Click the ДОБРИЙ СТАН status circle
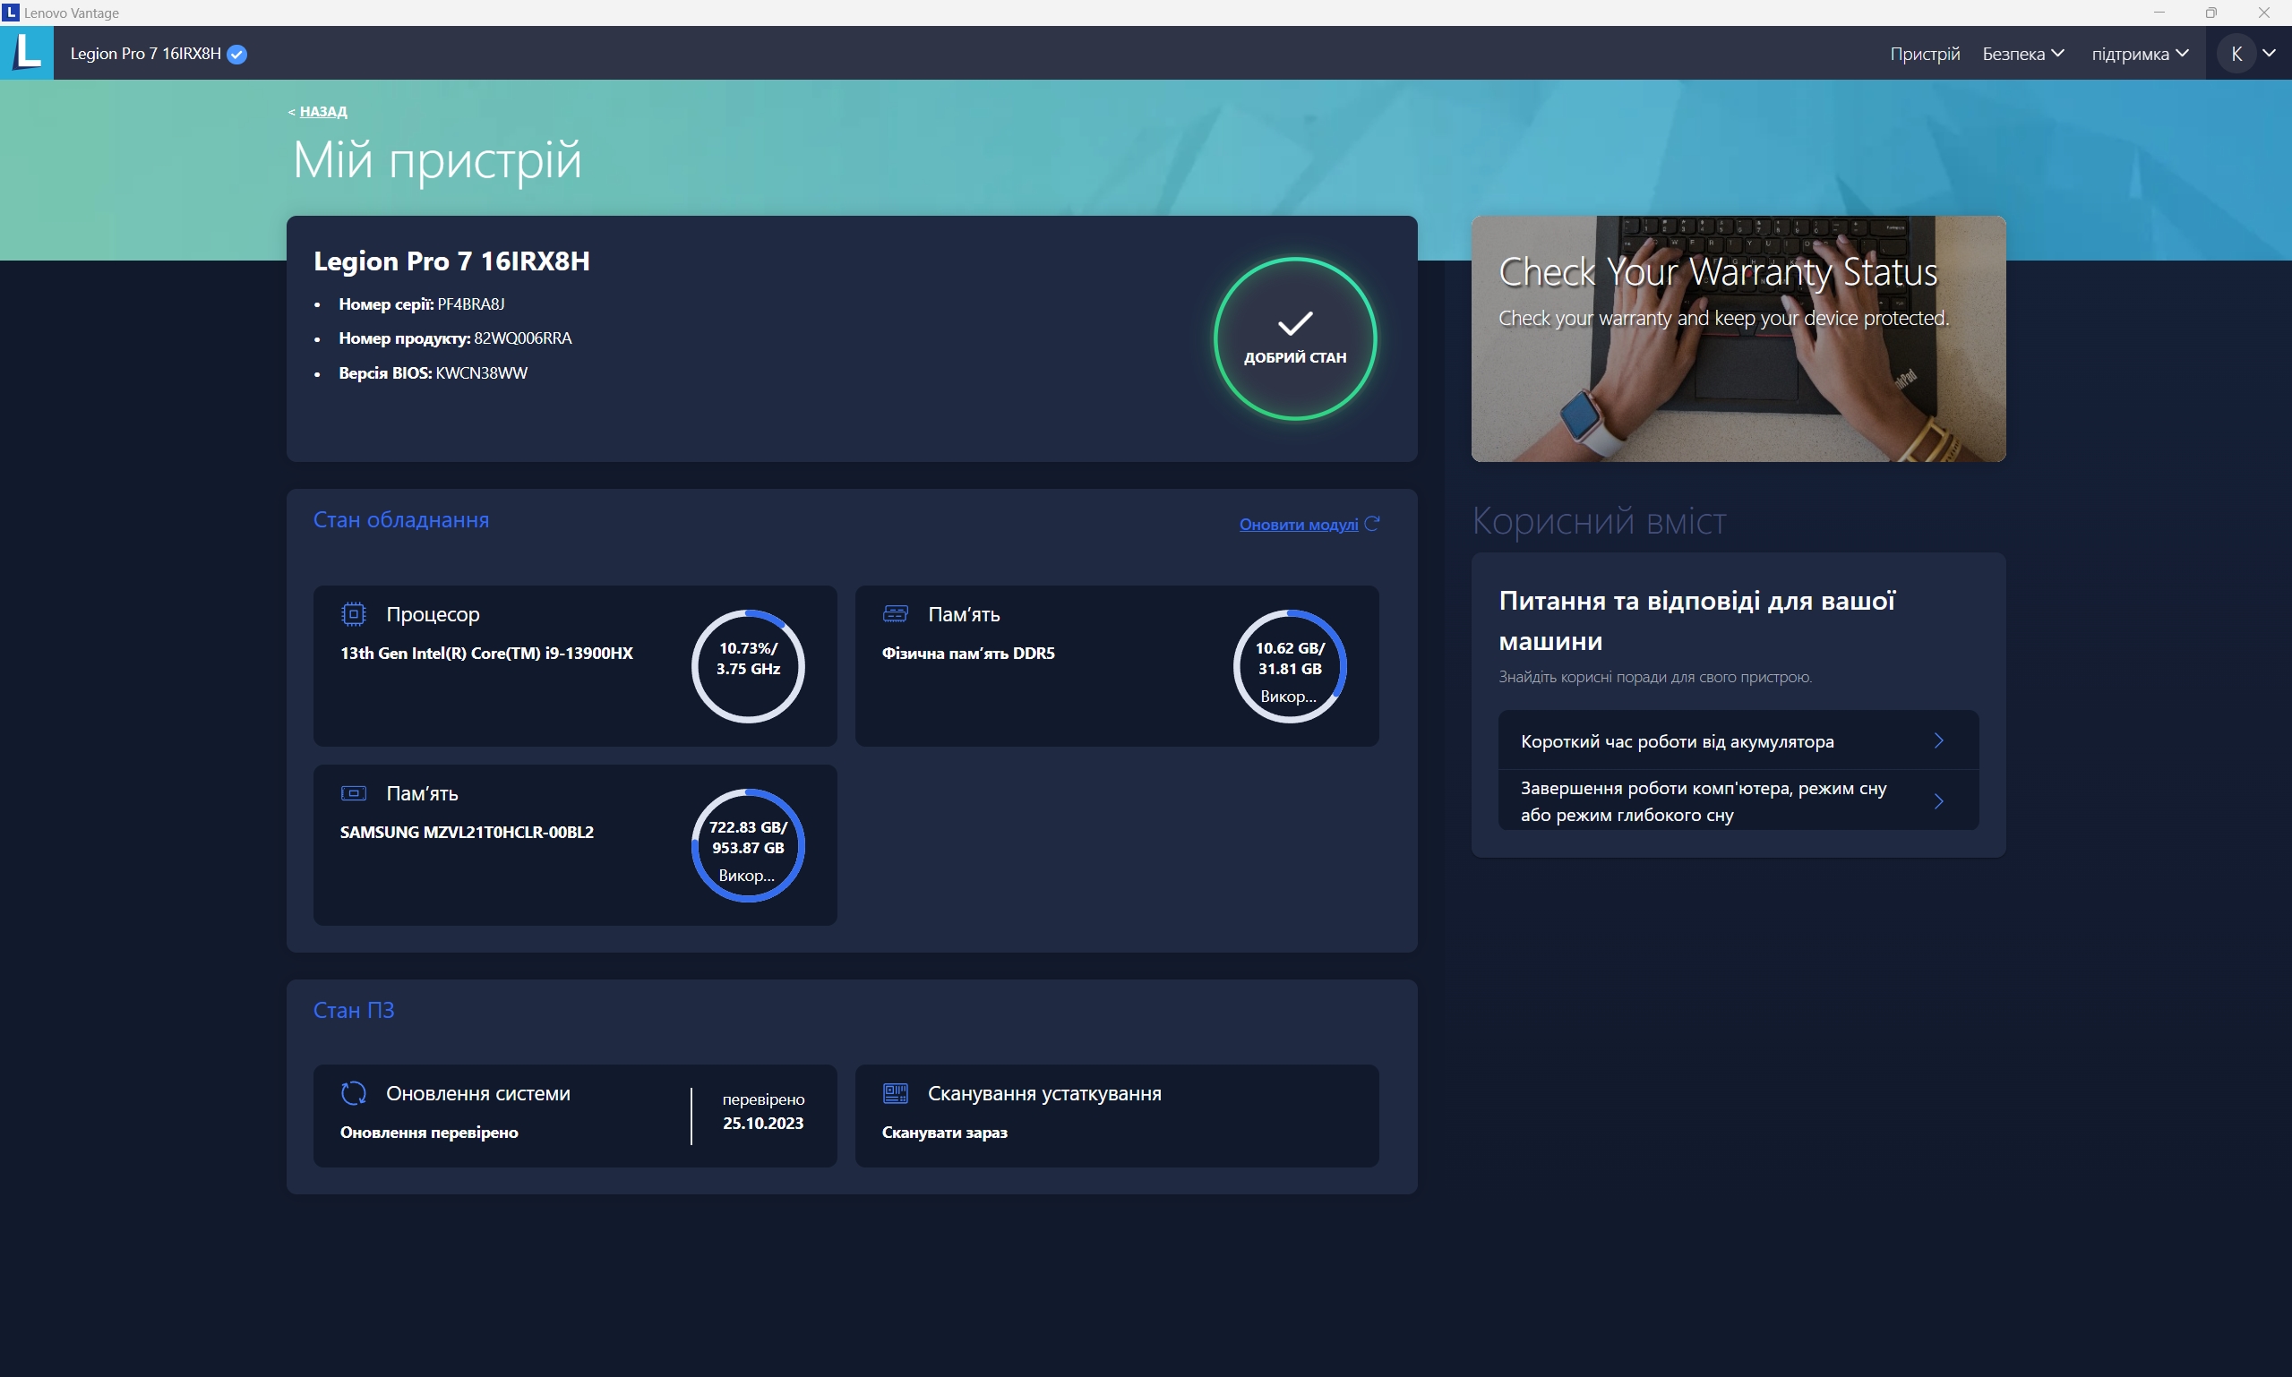This screenshot has width=2292, height=1377. pyautogui.click(x=1294, y=338)
